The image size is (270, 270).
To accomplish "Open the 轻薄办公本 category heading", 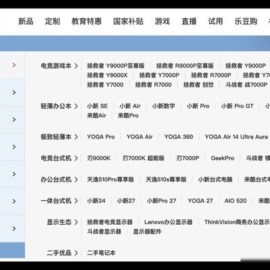I will pos(56,106).
